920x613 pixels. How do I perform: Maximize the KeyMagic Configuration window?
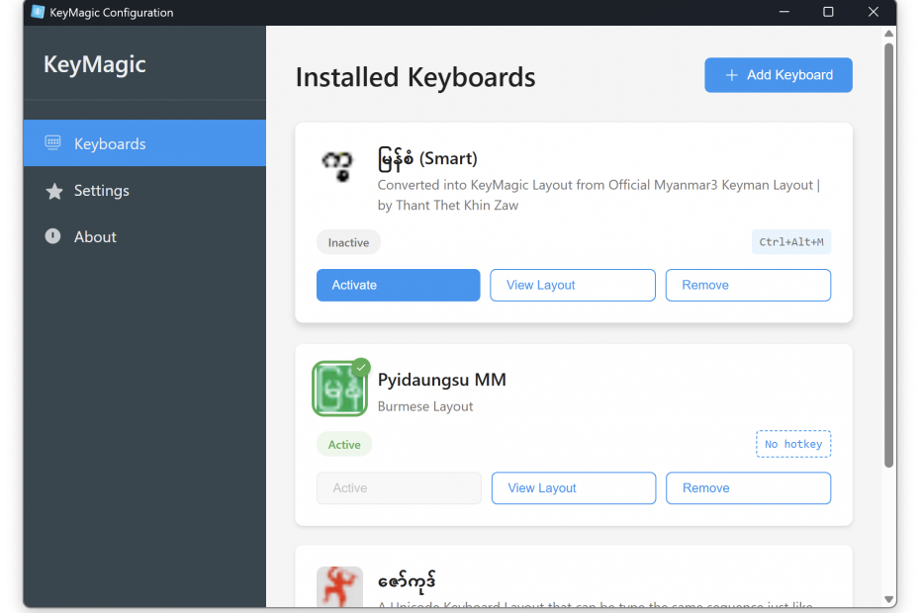point(828,12)
